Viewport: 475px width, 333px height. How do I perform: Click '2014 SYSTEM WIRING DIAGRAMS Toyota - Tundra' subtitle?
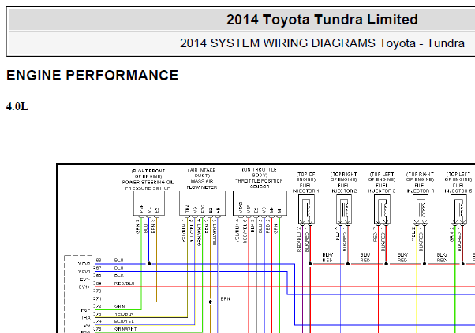coord(322,43)
